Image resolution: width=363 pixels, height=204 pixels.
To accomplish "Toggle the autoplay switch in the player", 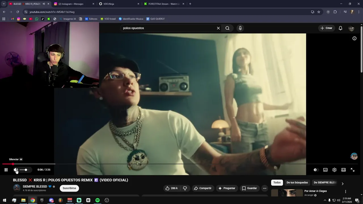I will 315,170.
